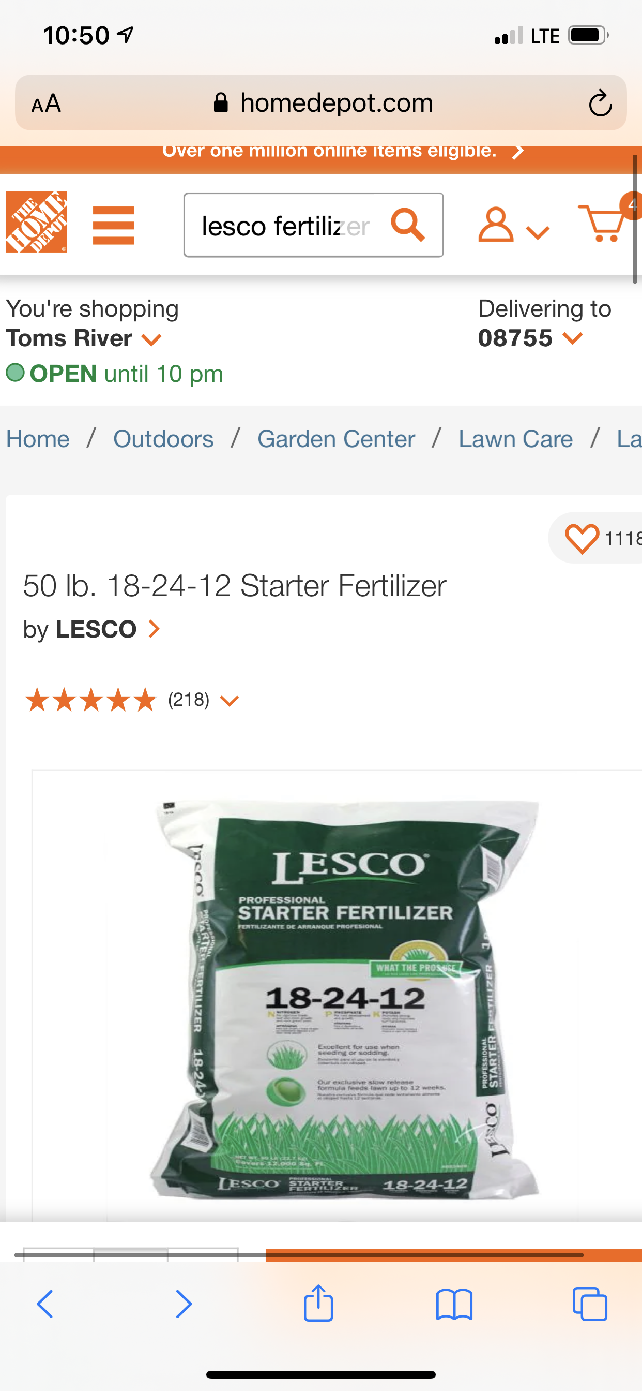Tap the AA text size control
The image size is (642, 1391).
click(47, 103)
